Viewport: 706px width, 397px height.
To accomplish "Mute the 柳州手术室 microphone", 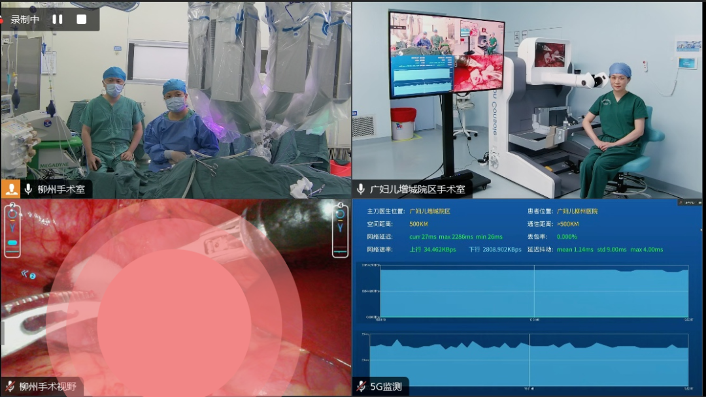I will [x=28, y=189].
